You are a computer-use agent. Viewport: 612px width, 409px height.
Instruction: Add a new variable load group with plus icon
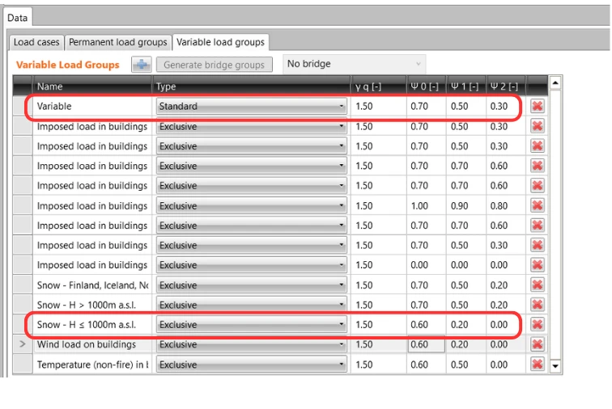(x=142, y=65)
